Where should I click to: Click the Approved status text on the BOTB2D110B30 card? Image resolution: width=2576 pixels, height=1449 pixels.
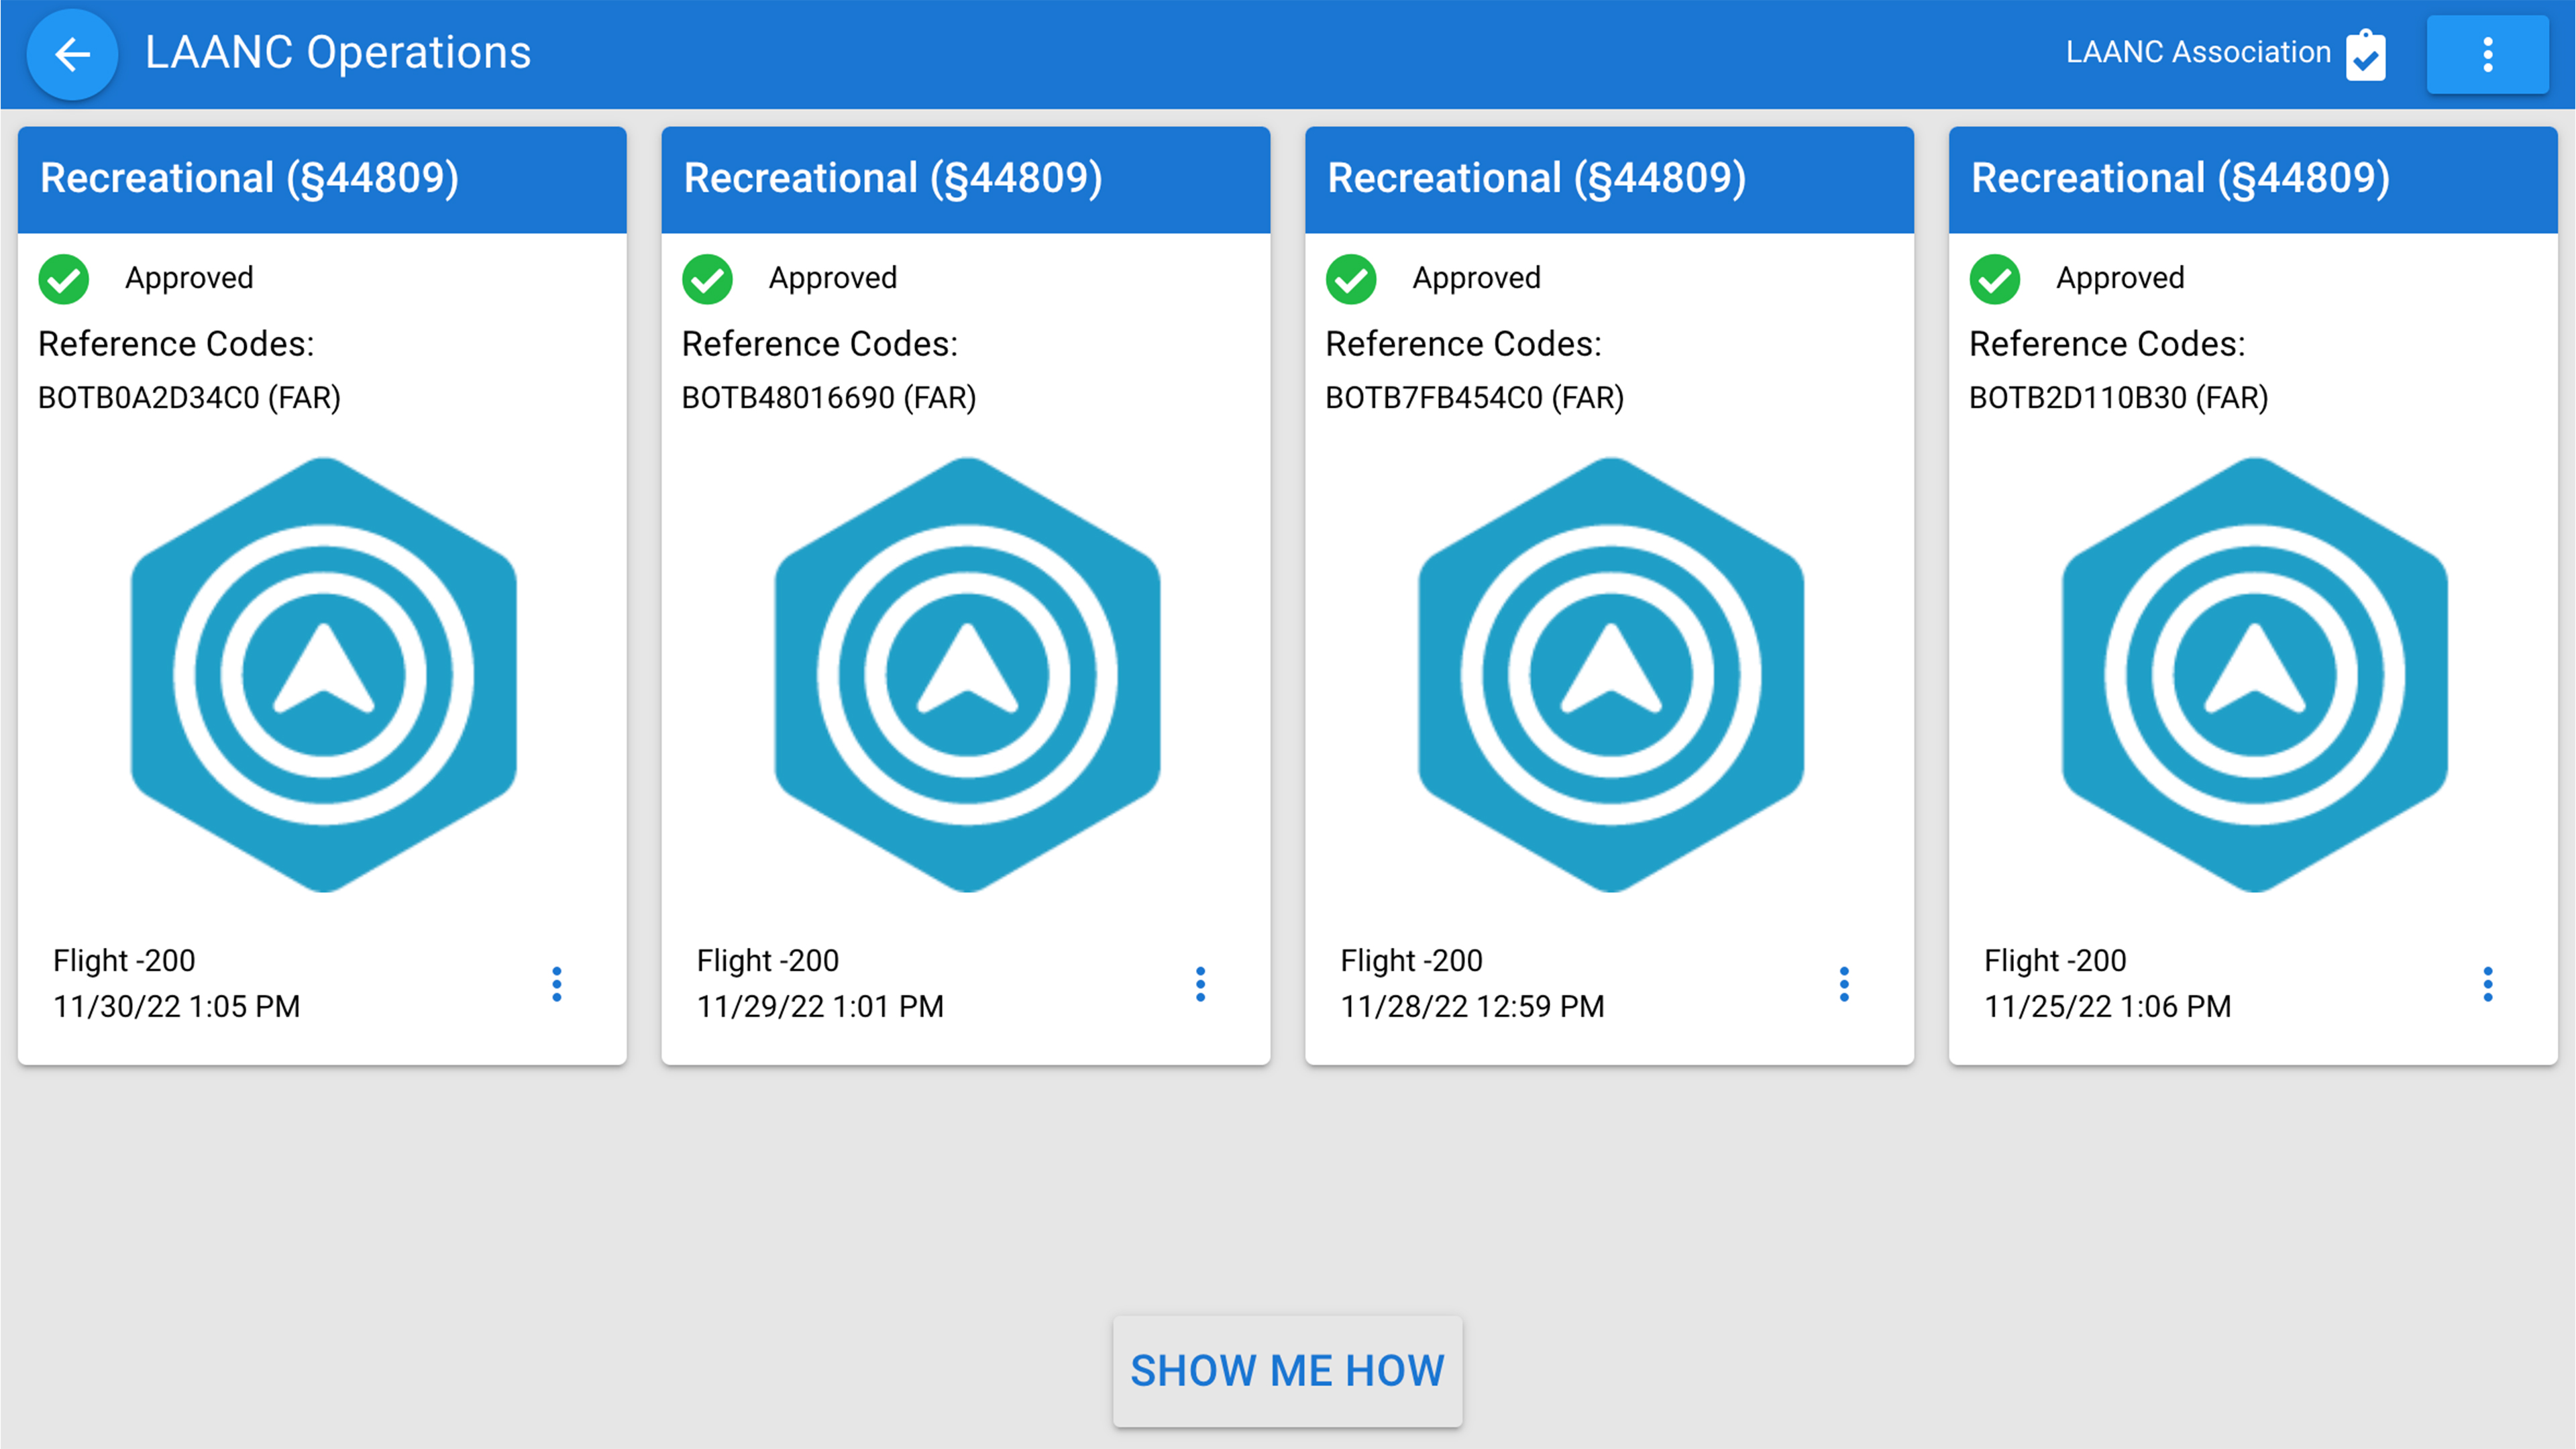[2120, 278]
